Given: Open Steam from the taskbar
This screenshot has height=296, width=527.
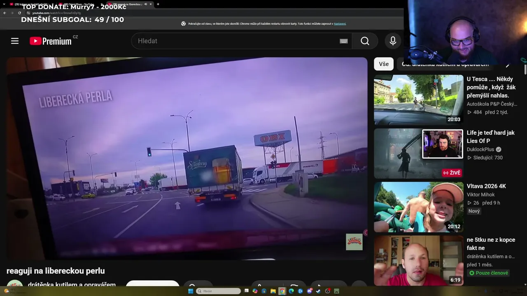Looking at the screenshot, I should 318,291.
